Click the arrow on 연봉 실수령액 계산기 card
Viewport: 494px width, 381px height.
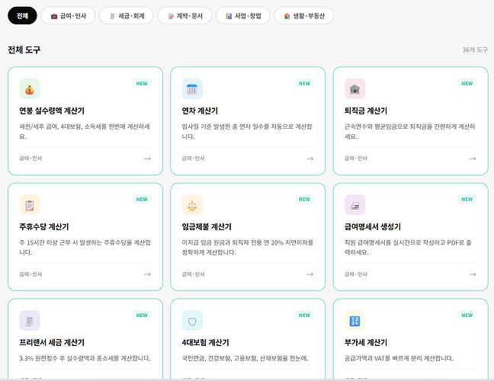[147, 158]
